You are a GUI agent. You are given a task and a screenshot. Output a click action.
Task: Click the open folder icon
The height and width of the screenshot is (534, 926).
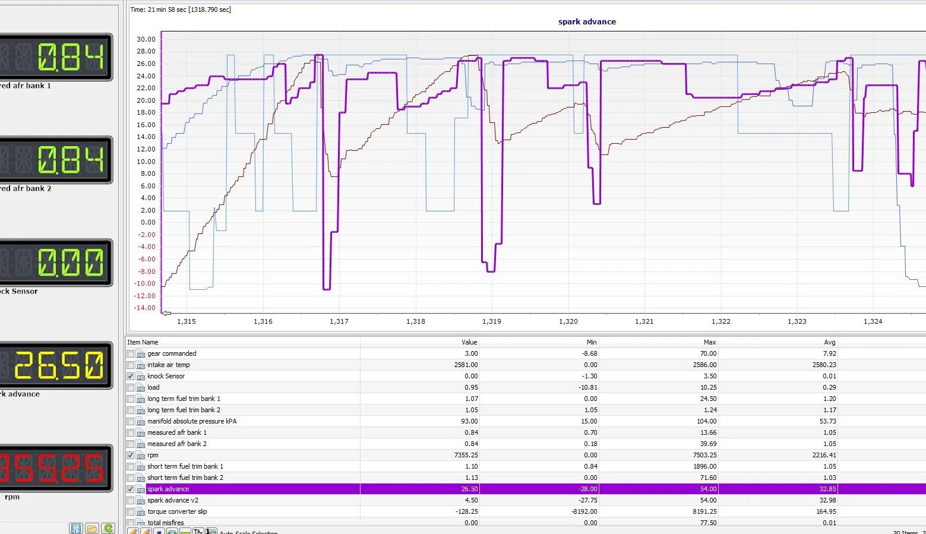pos(92,528)
